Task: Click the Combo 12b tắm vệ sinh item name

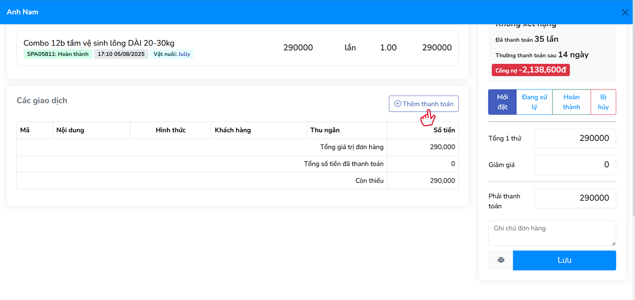Action: [99, 43]
